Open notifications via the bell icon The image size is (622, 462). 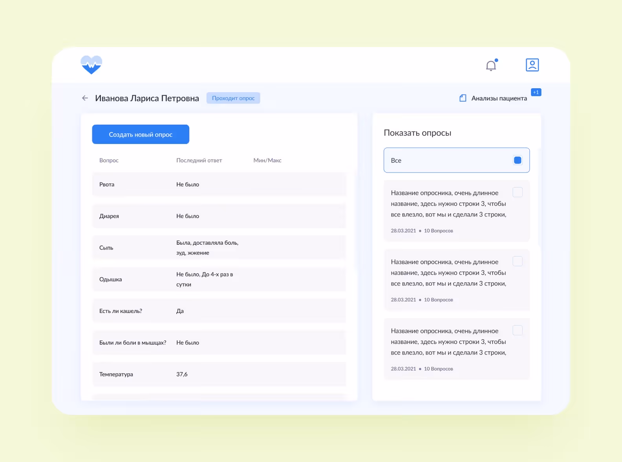492,65
